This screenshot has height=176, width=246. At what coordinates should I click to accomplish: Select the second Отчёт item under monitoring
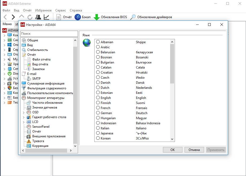point(36,131)
